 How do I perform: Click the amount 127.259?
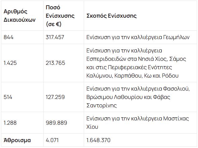pyautogui.click(x=55, y=97)
